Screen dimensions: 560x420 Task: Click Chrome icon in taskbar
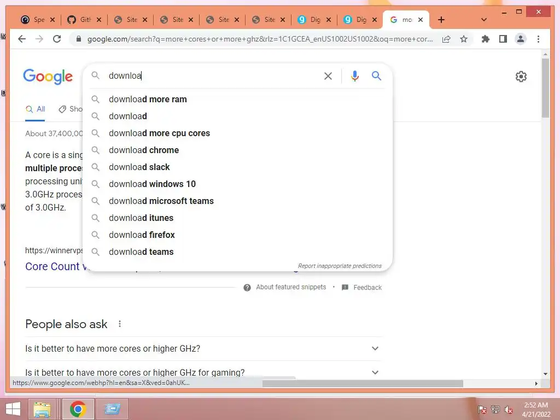coord(78,409)
